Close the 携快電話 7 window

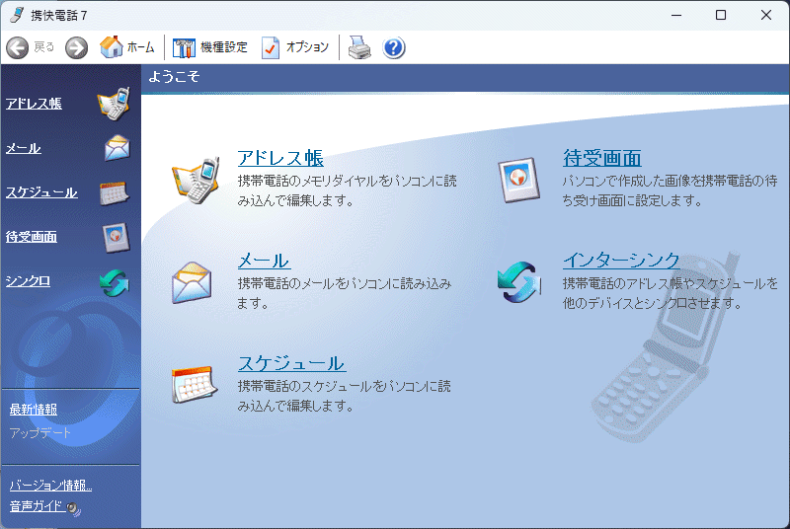click(x=766, y=15)
